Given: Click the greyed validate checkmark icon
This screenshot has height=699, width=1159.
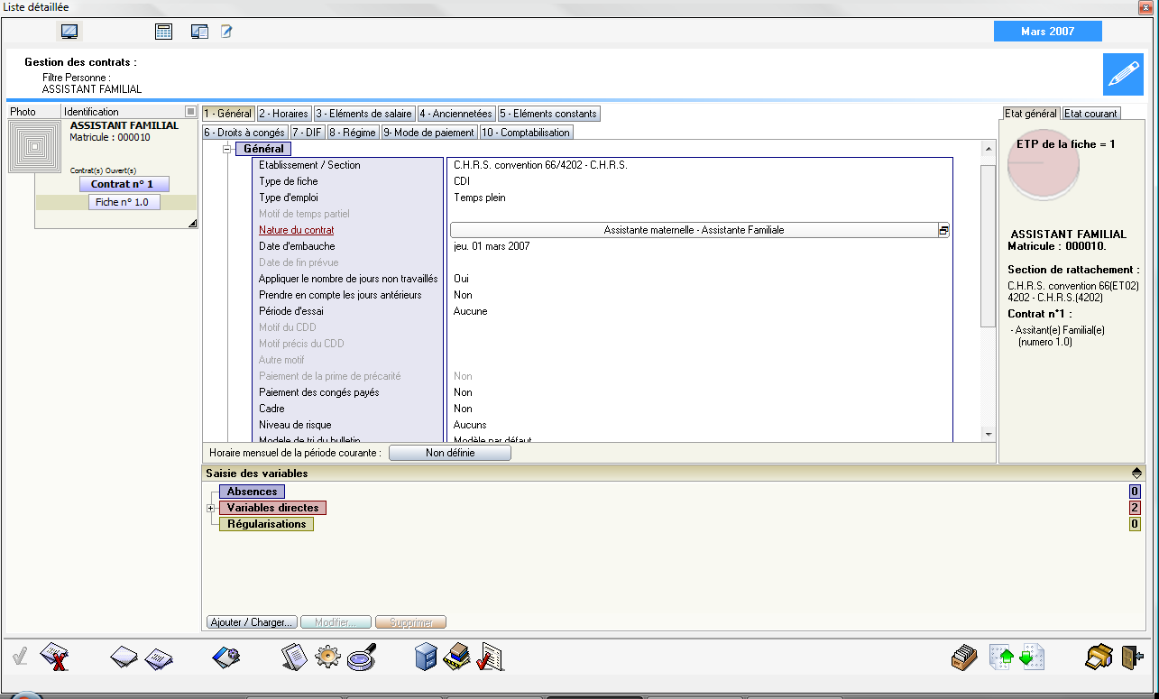Looking at the screenshot, I should pyautogui.click(x=20, y=657).
